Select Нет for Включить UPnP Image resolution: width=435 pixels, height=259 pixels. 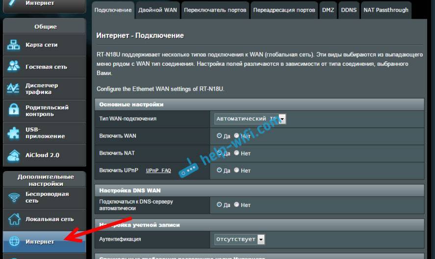(236, 170)
